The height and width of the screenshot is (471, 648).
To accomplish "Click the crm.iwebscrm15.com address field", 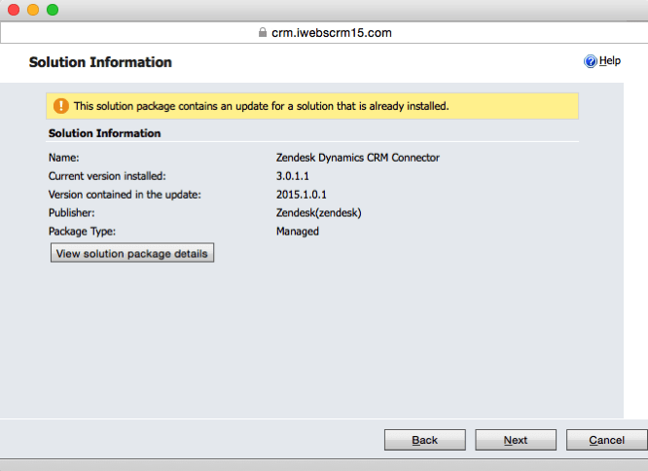I will [x=324, y=33].
